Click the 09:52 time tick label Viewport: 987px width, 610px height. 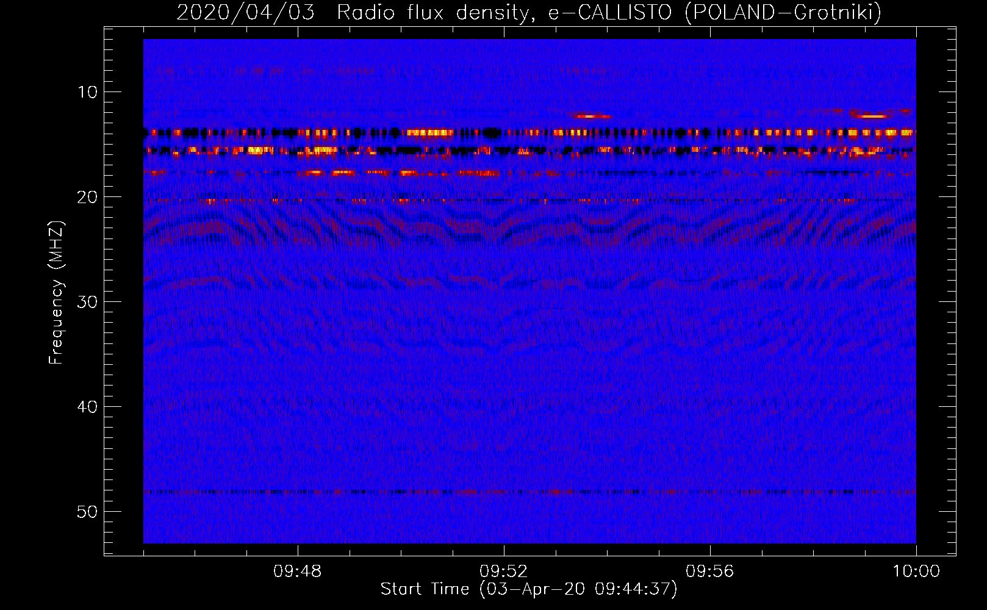click(x=504, y=572)
